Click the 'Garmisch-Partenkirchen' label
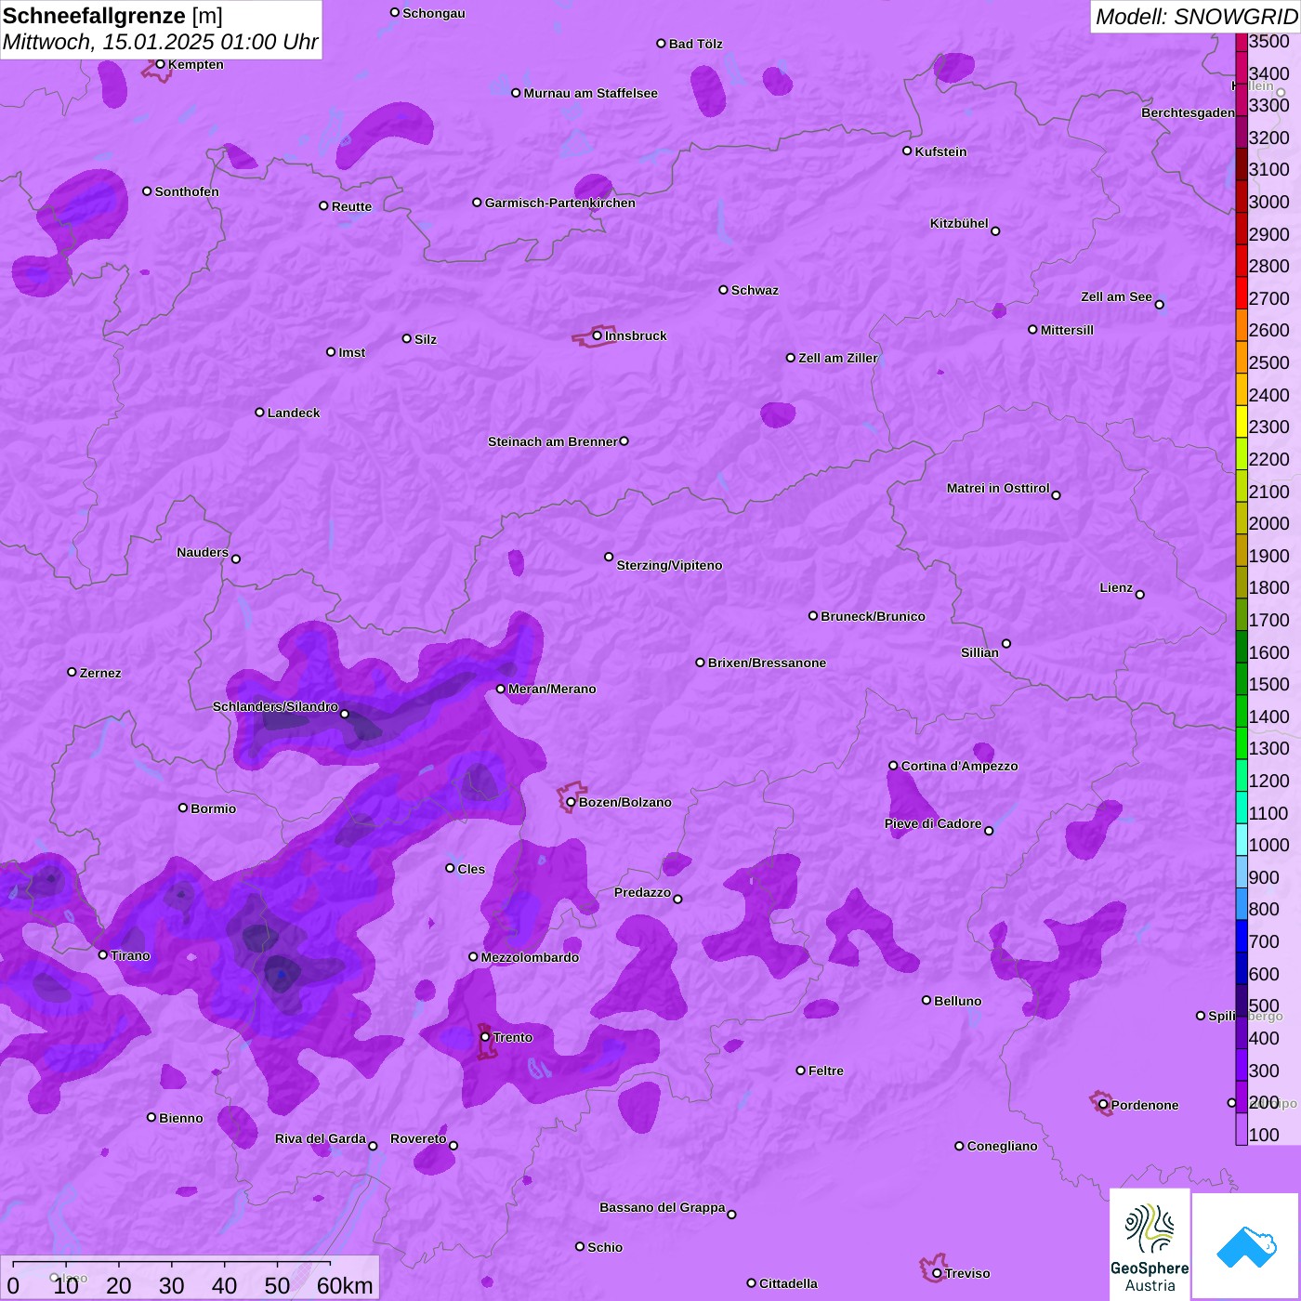The width and height of the screenshot is (1301, 1301). pos(560,203)
